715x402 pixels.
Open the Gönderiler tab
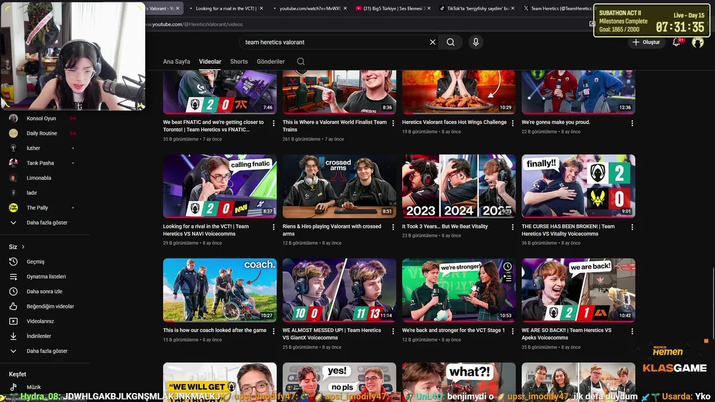coord(271,61)
